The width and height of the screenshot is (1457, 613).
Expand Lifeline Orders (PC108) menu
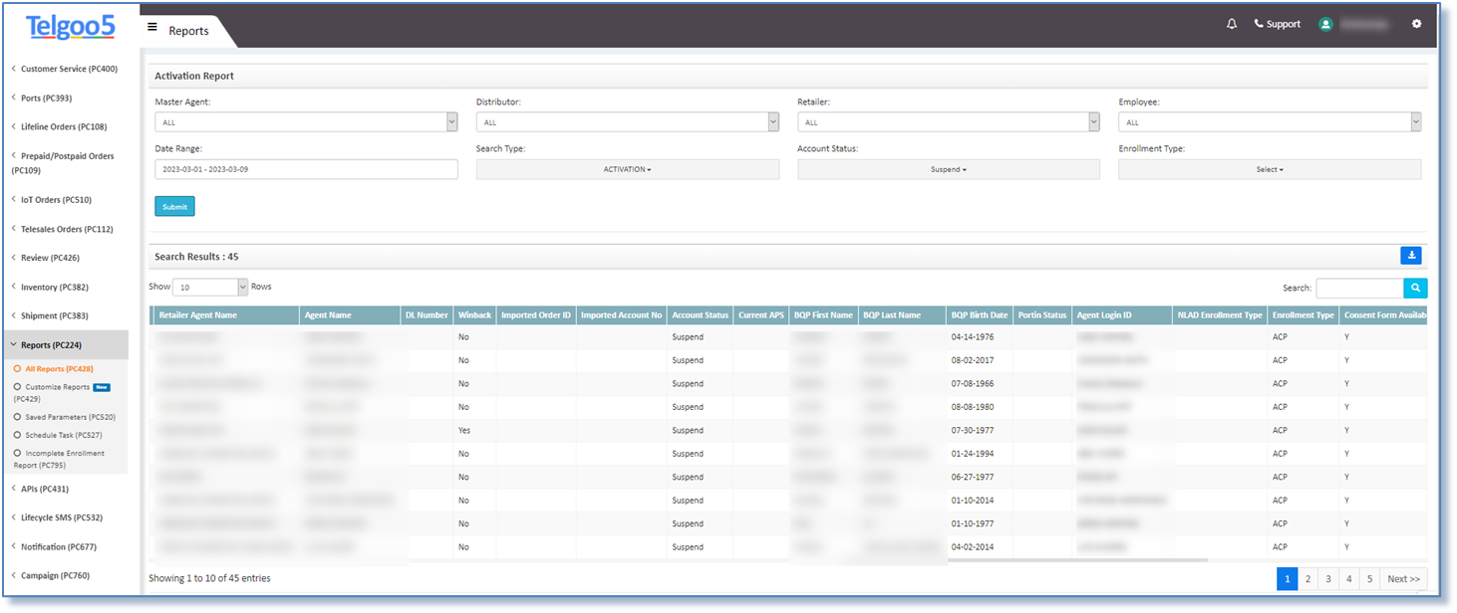click(x=64, y=126)
